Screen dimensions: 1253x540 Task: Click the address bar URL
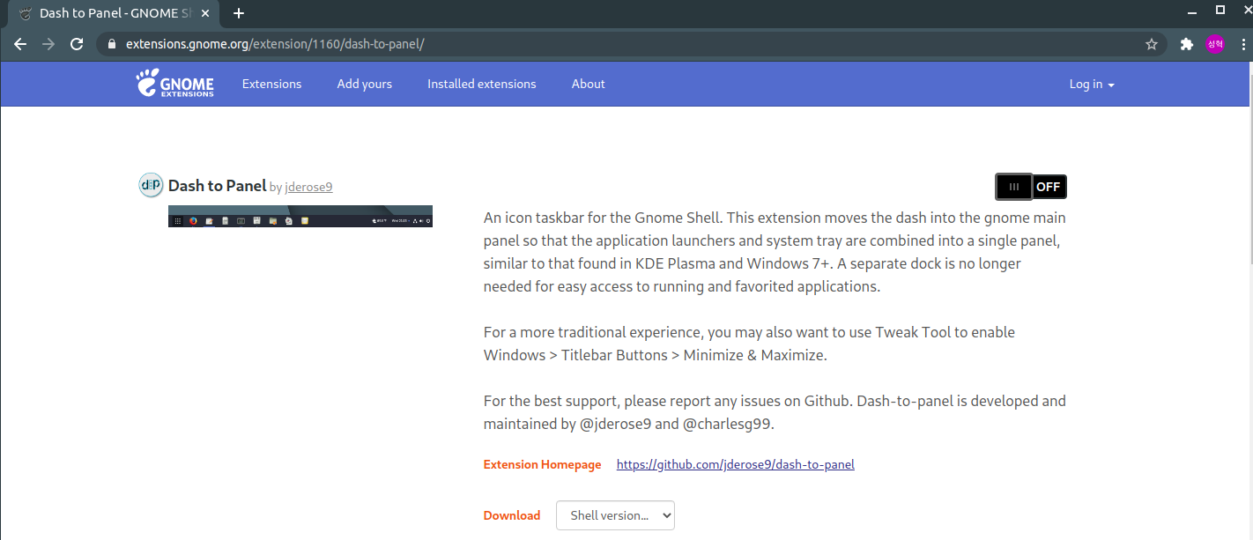[x=275, y=44]
